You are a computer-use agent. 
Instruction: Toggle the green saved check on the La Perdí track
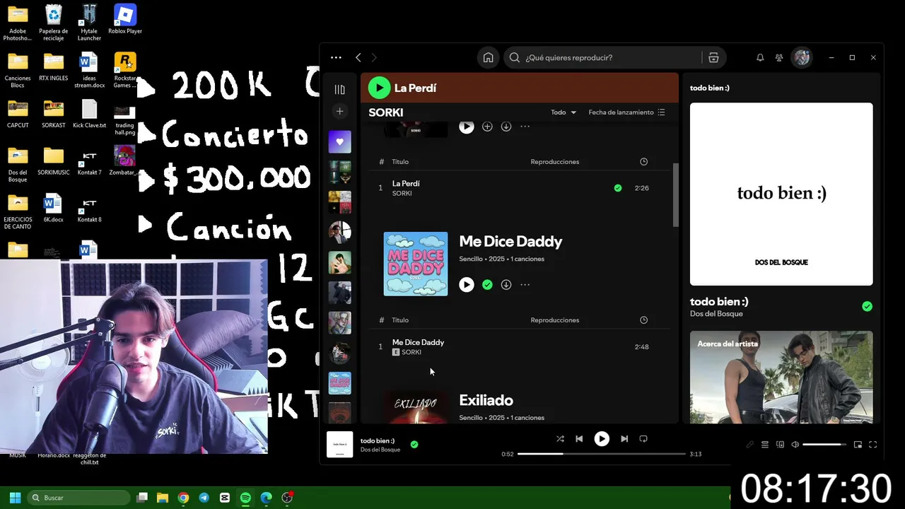pos(618,188)
